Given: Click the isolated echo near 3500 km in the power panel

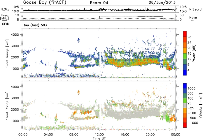Looking at the screenshot, I should coord(78,40).
